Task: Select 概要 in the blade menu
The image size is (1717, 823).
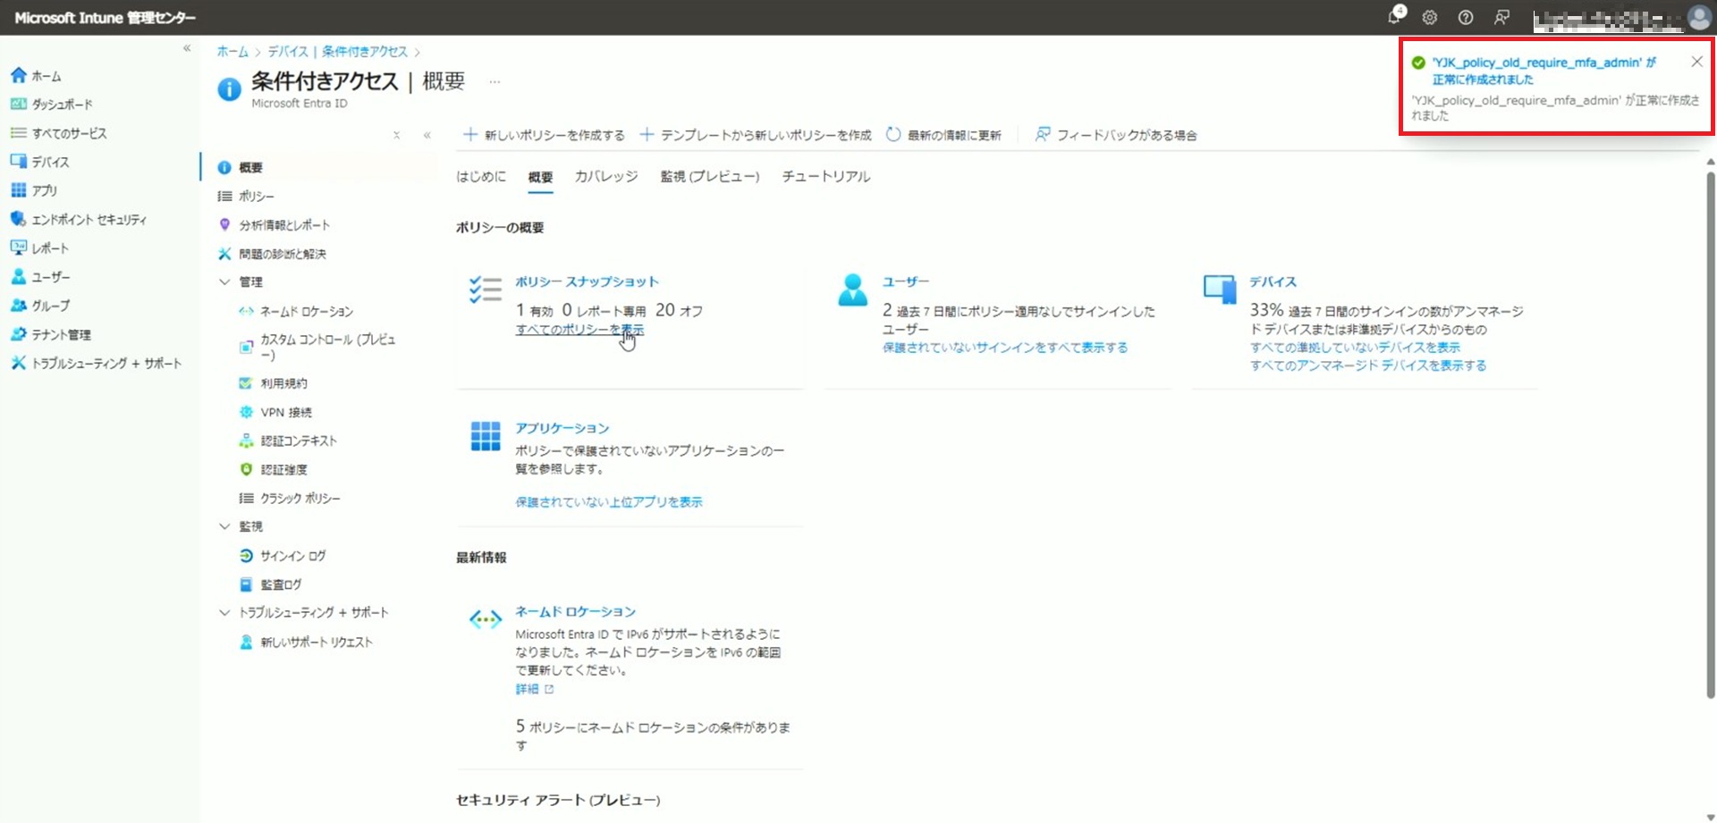Action: tap(250, 167)
